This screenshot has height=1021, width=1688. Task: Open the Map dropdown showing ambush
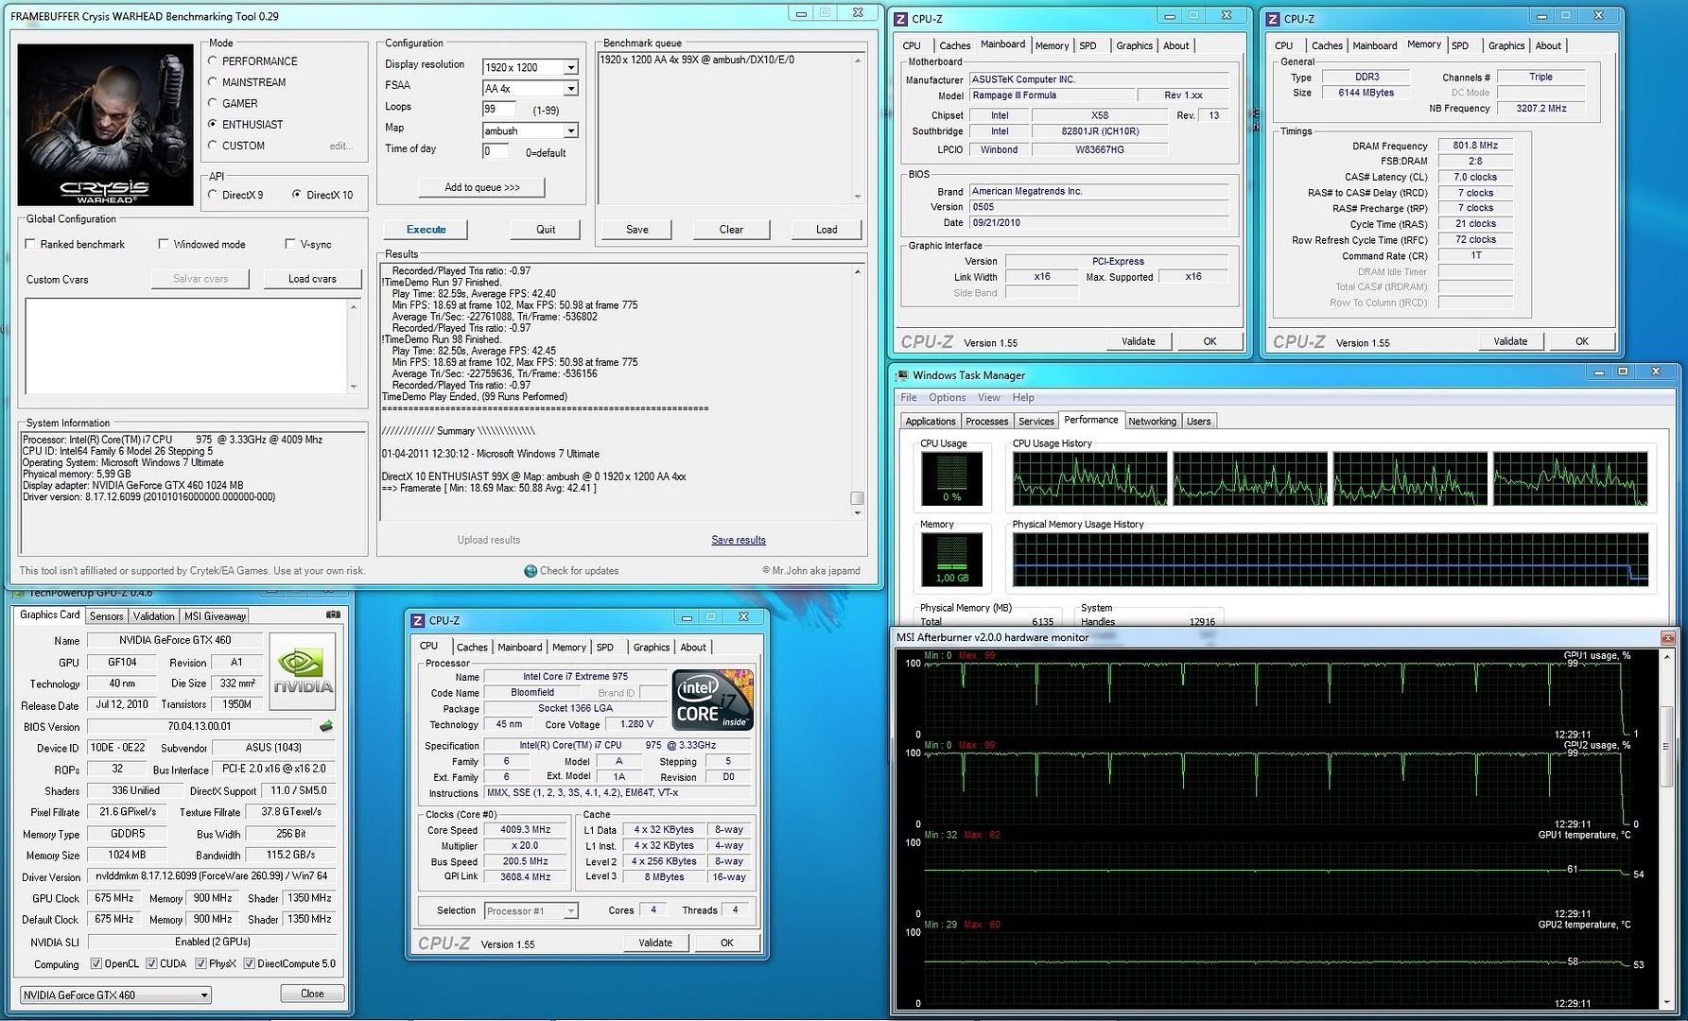pos(570,131)
